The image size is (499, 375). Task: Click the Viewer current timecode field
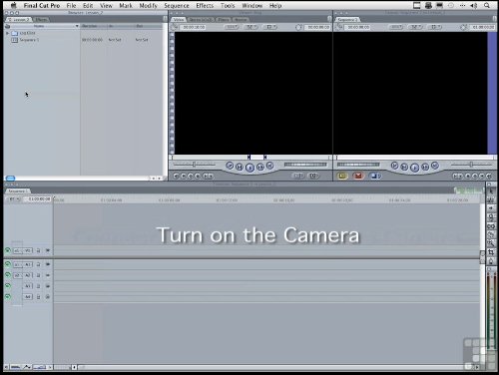pos(318,27)
